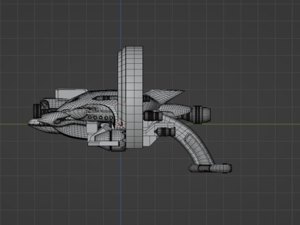Click the red-white 3D cursor circle
The width and height of the screenshot is (300, 225).
click(121, 124)
